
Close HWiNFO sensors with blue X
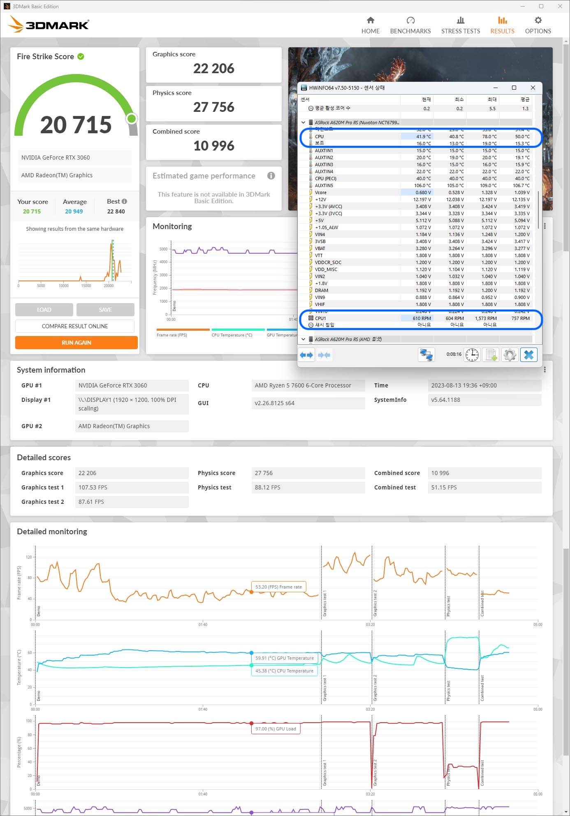click(x=529, y=355)
